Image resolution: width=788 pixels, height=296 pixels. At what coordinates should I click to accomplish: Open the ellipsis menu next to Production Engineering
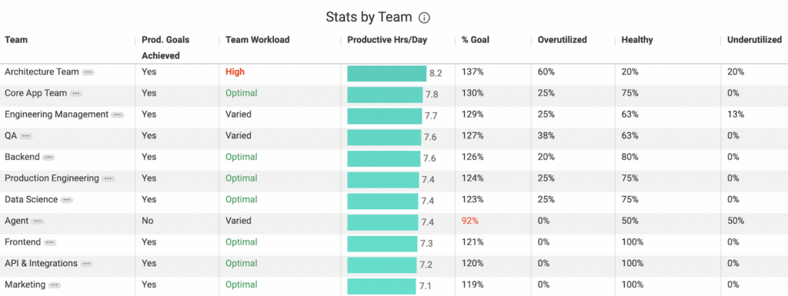[108, 178]
